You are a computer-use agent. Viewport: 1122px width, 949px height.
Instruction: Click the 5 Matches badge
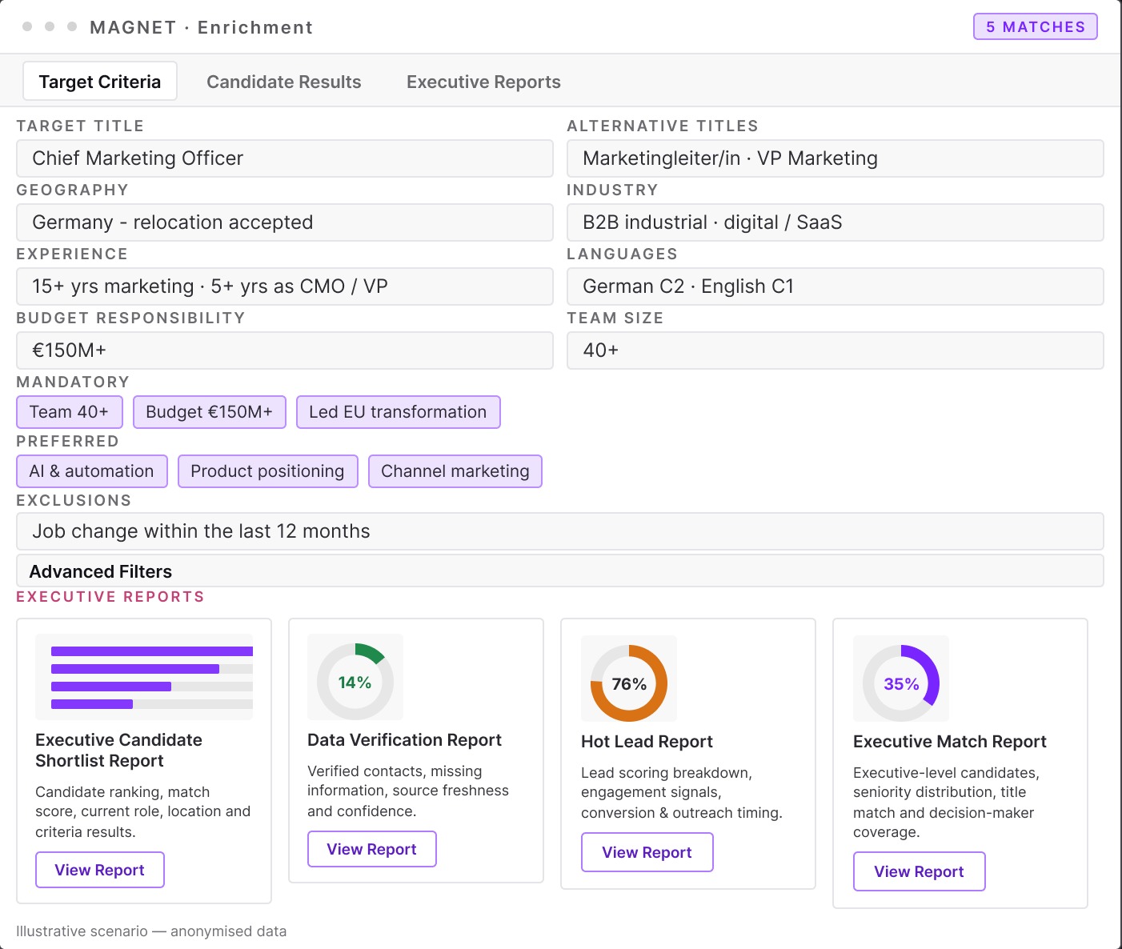pyautogui.click(x=1036, y=26)
